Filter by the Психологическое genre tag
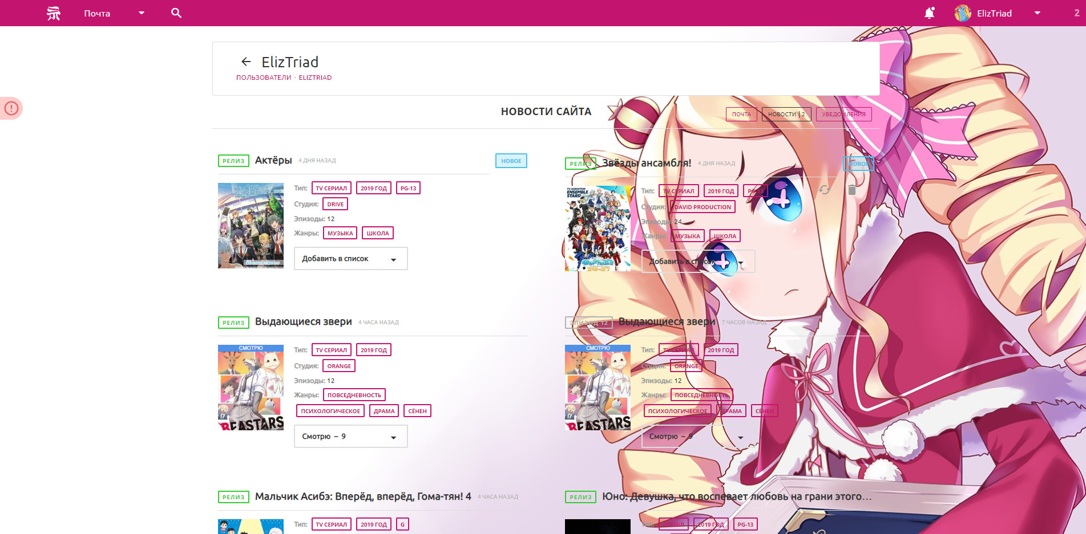The height and width of the screenshot is (534, 1086). click(x=330, y=411)
